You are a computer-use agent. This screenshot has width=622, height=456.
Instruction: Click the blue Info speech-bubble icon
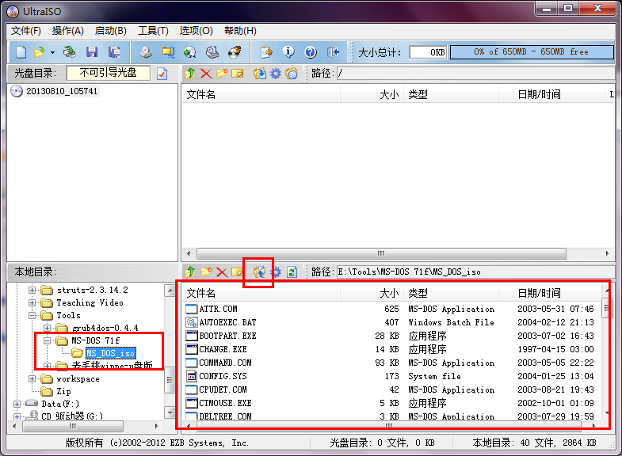pyautogui.click(x=288, y=52)
